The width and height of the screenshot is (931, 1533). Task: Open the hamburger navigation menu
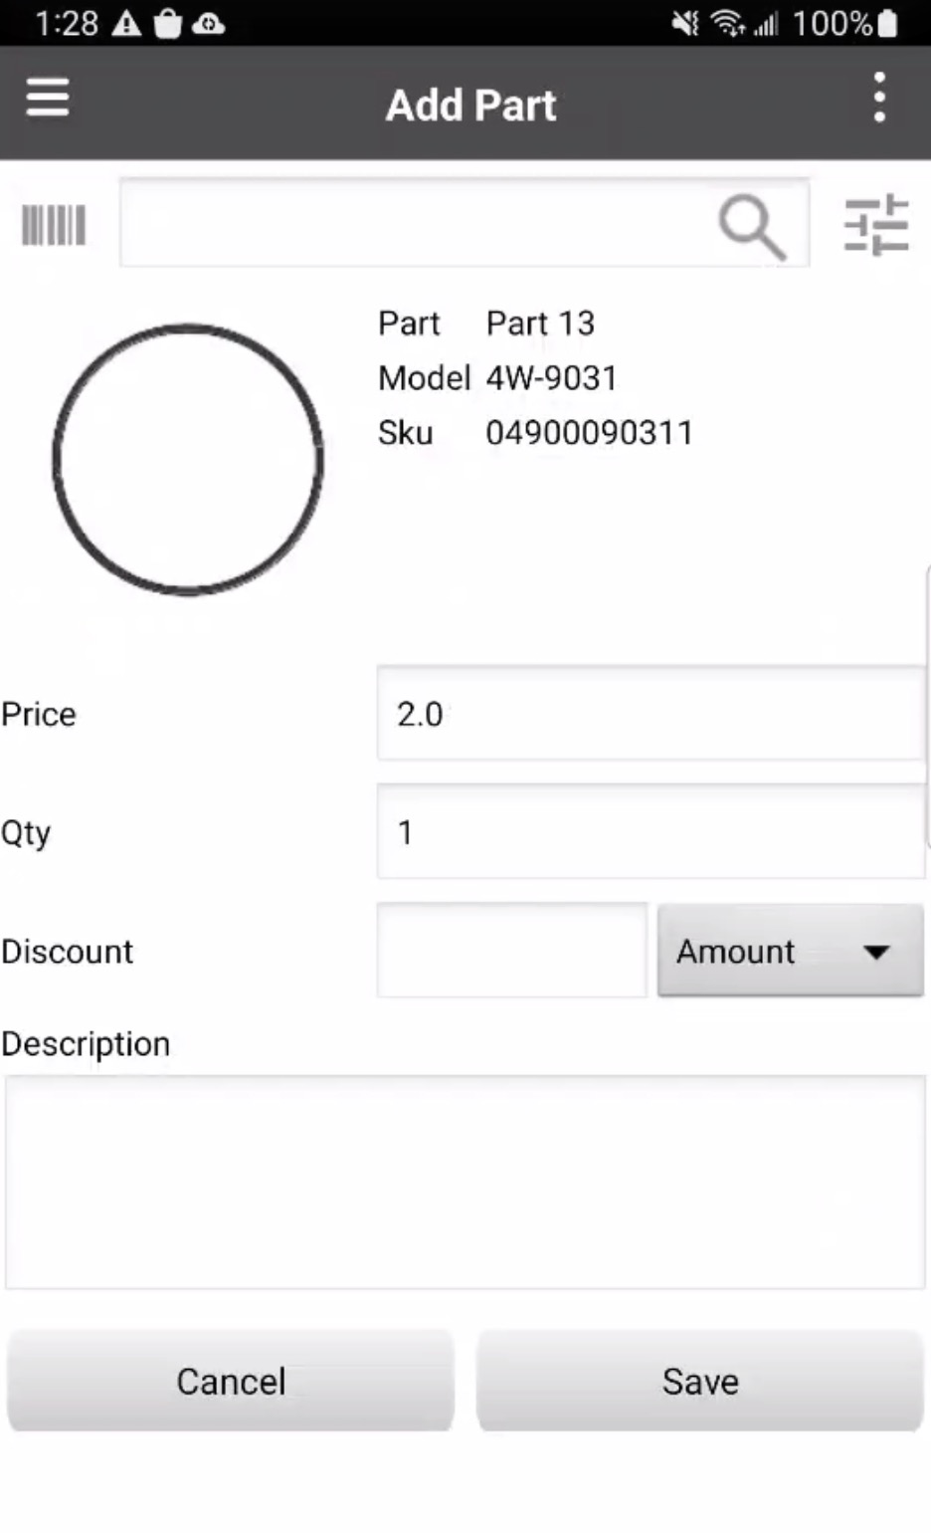tap(47, 98)
